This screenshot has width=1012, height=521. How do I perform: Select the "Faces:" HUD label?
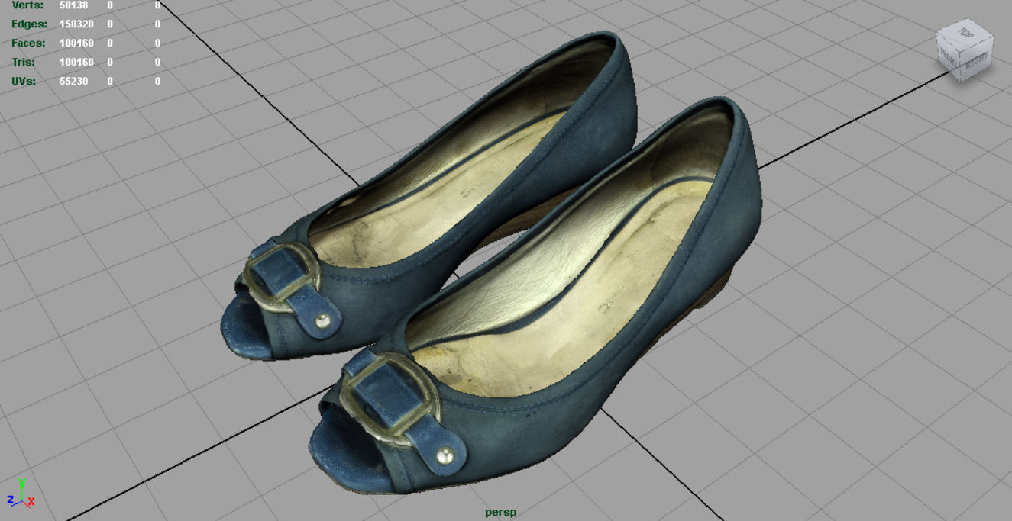pos(28,43)
